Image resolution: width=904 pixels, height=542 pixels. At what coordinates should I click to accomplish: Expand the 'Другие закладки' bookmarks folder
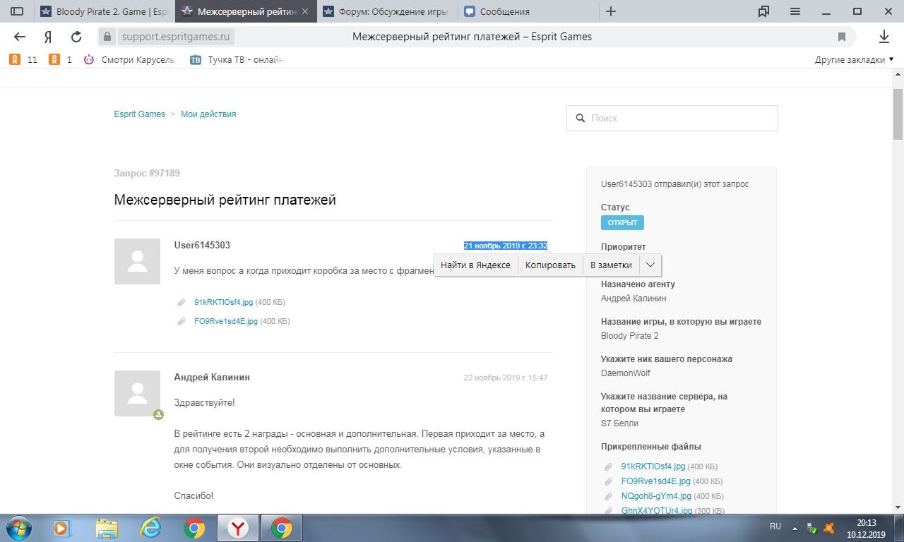pos(854,60)
